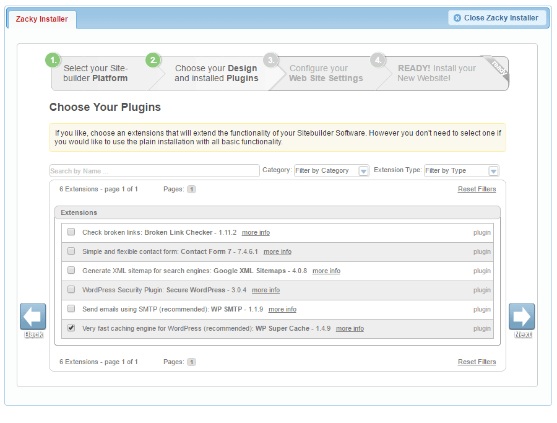Go to Select your Site-builder Platform step
The width and height of the screenshot is (557, 423).
tap(96, 73)
